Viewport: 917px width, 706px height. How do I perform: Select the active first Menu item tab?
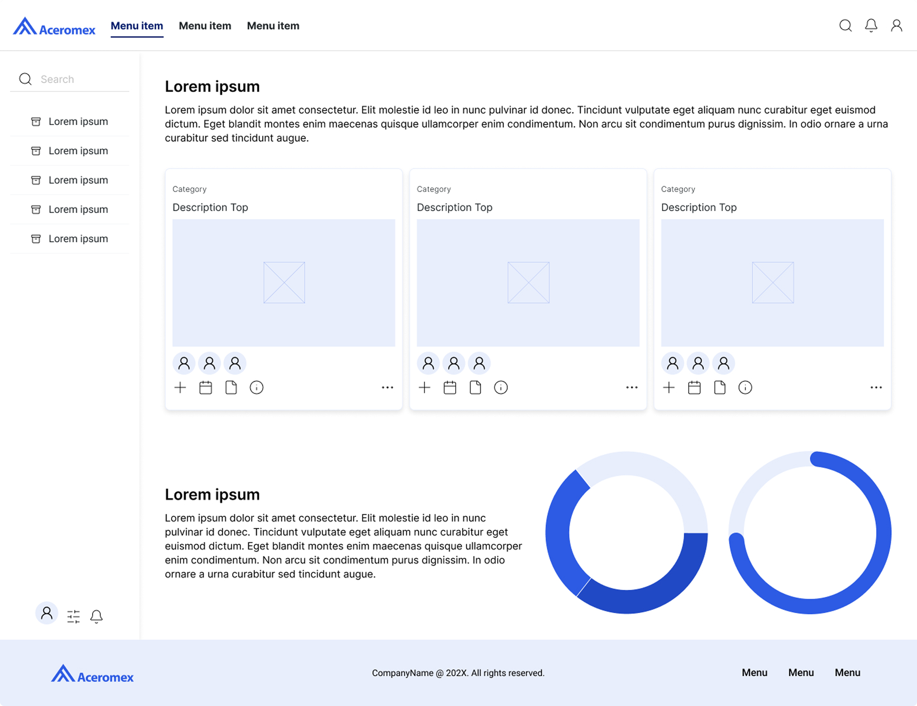coord(137,26)
